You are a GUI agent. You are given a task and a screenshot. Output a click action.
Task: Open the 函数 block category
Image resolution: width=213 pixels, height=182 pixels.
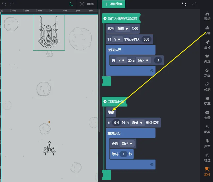click(207, 129)
